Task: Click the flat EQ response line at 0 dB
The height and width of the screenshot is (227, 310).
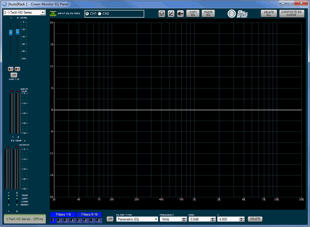Action: pos(178,110)
